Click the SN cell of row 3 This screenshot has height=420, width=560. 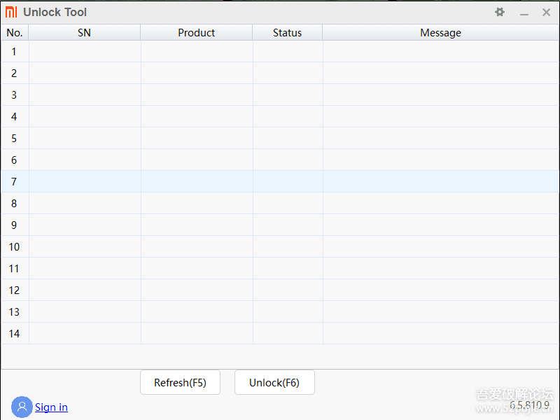pos(84,95)
